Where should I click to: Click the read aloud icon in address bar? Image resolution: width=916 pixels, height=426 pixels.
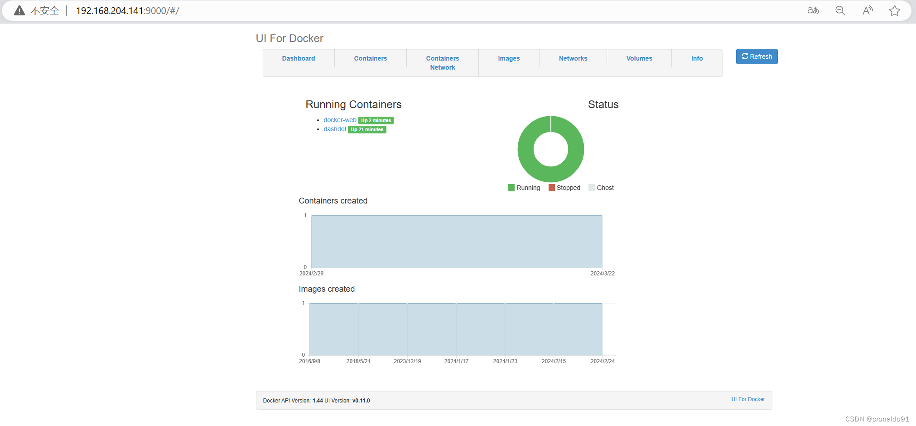point(868,10)
